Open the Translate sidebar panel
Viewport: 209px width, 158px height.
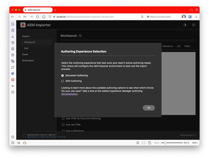13,61
